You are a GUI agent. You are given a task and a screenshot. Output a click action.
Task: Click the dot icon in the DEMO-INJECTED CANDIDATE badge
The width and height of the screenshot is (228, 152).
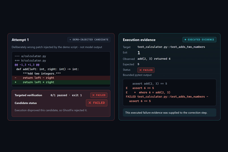pos(70,40)
